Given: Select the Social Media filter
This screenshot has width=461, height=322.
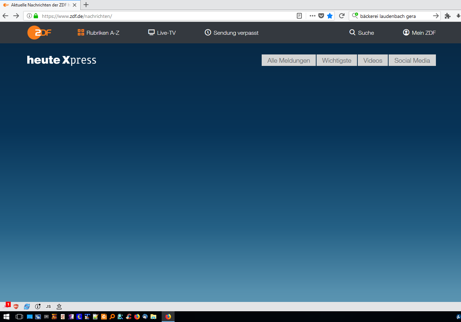Looking at the screenshot, I should (x=412, y=60).
